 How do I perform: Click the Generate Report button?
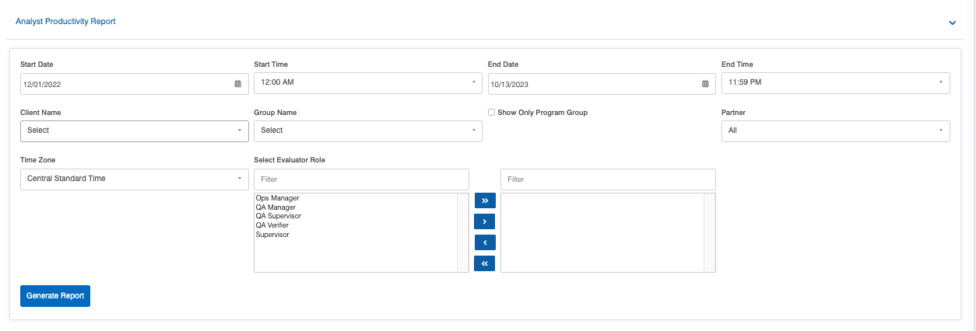[55, 296]
